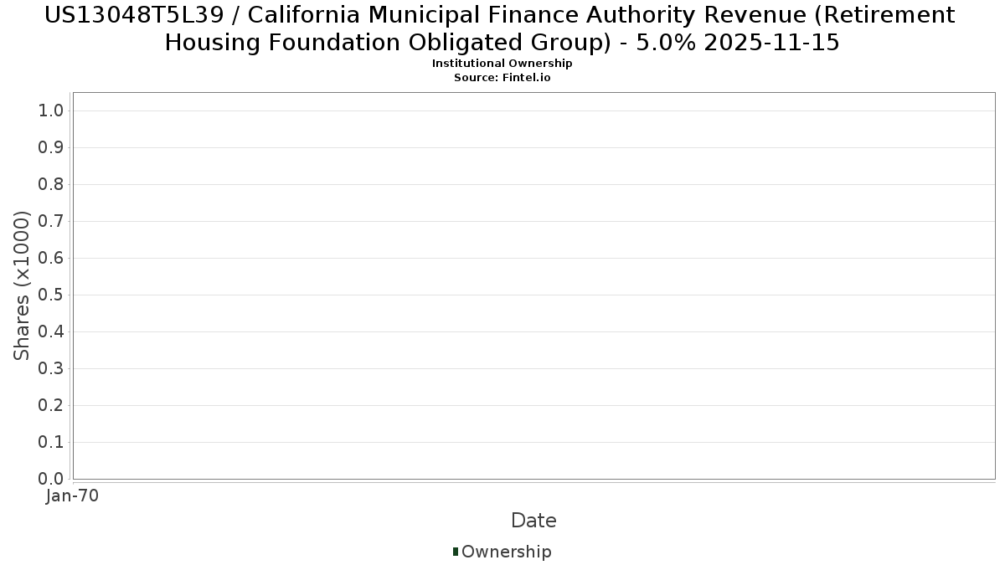The height and width of the screenshot is (565, 1005).
Task: Click the 0.7 y-axis tick label
Action: [51, 221]
